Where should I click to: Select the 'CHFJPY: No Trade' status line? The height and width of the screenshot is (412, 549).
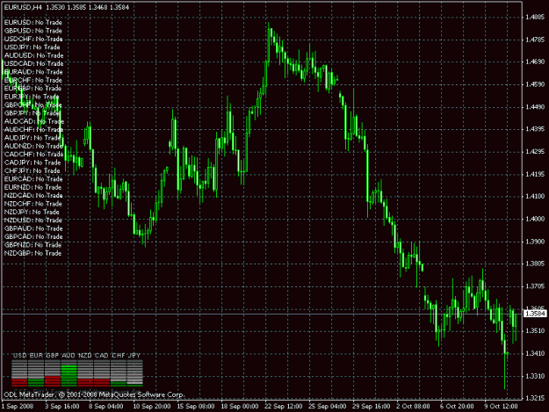(32, 170)
